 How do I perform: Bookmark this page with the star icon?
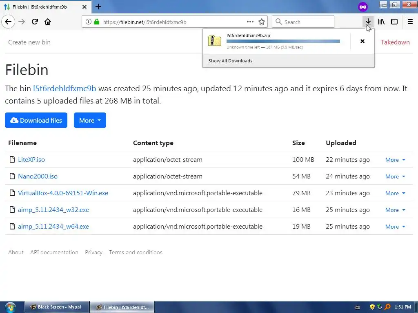(262, 22)
